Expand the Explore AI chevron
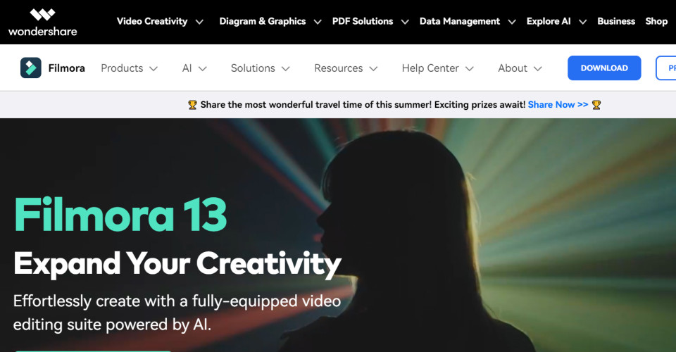This screenshot has height=352, width=676. [x=582, y=22]
